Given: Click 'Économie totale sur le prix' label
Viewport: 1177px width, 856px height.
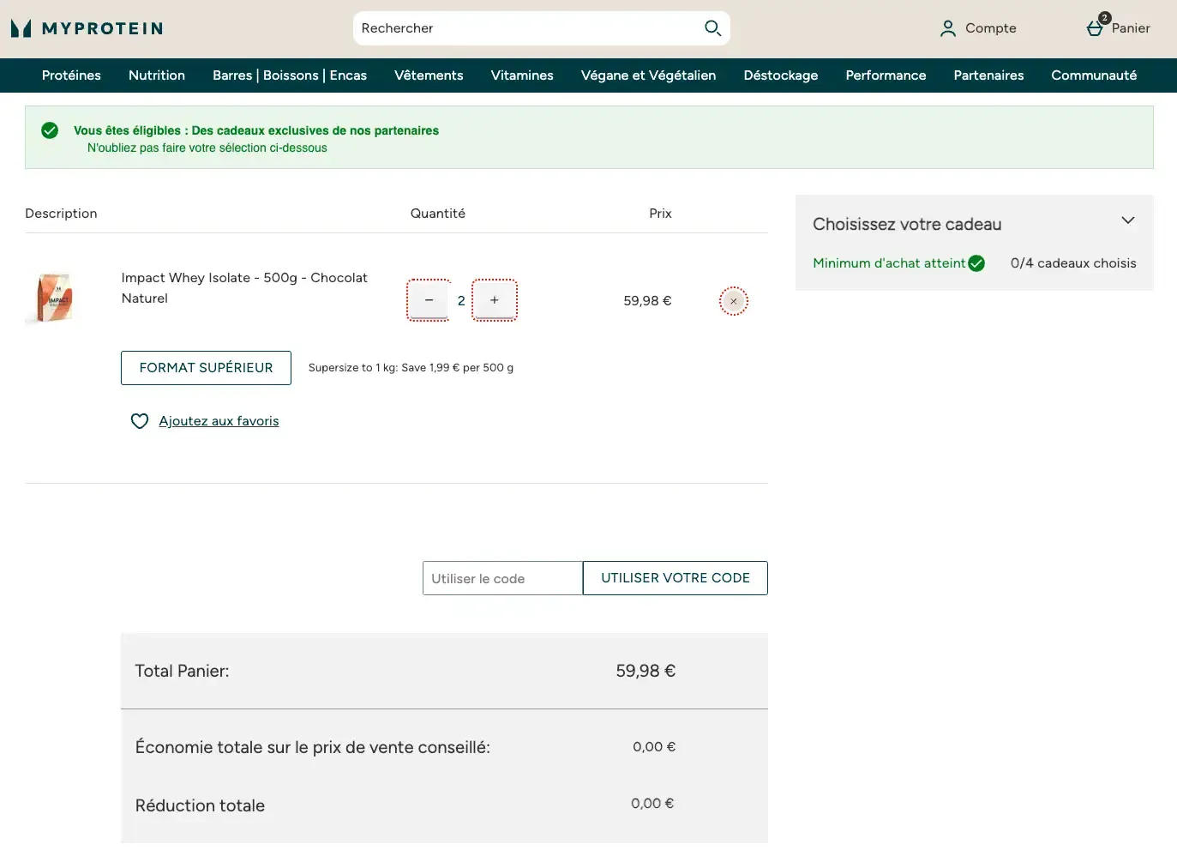Looking at the screenshot, I should tap(313, 748).
